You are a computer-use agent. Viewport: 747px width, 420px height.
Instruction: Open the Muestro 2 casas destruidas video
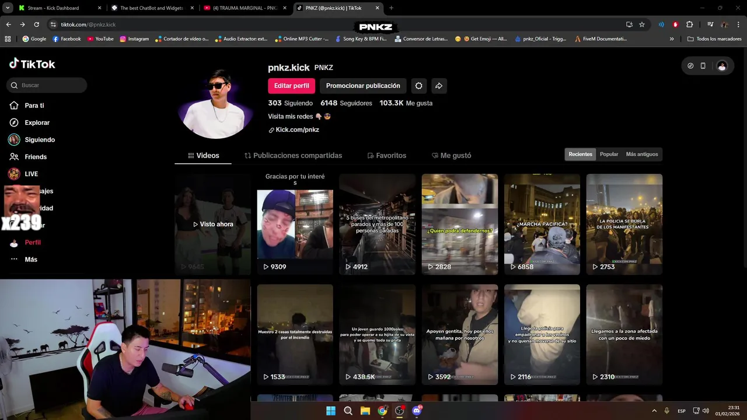coord(295,334)
